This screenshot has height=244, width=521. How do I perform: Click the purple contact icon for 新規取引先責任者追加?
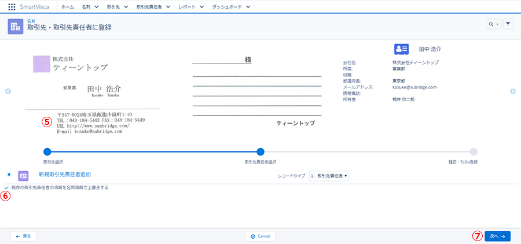pyautogui.click(x=23, y=176)
